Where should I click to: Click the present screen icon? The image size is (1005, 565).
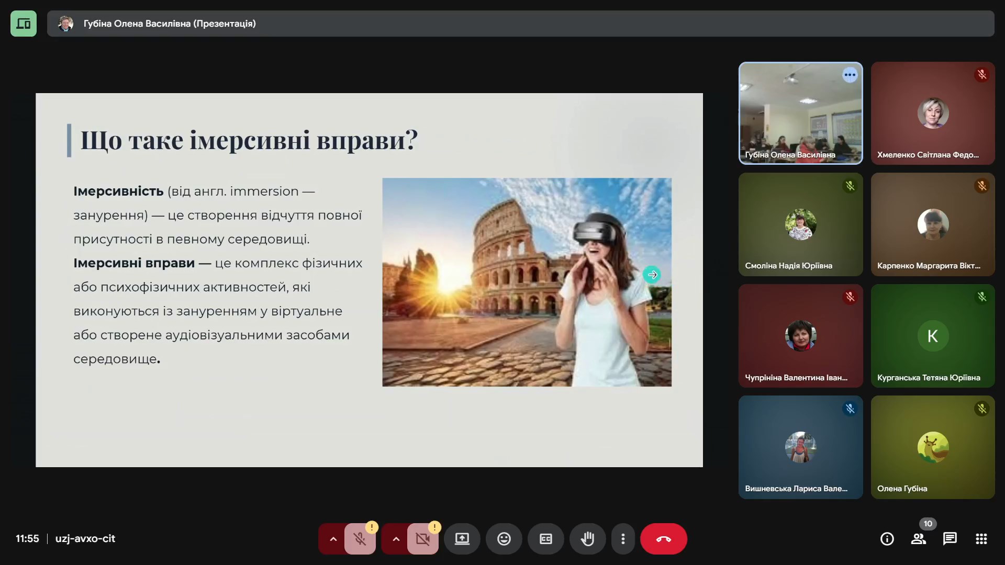coord(462,539)
